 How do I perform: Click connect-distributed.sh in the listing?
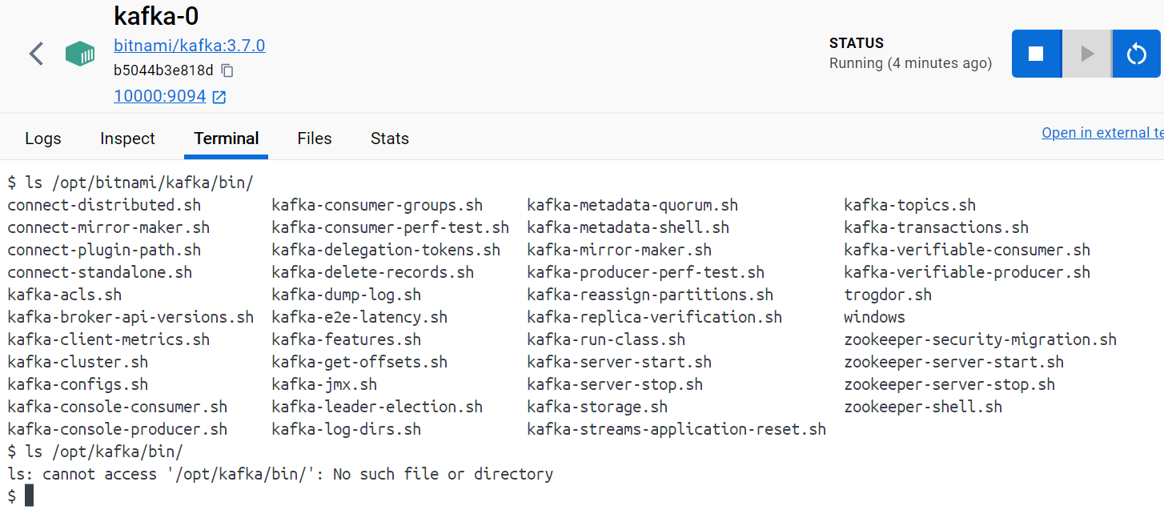(x=104, y=205)
